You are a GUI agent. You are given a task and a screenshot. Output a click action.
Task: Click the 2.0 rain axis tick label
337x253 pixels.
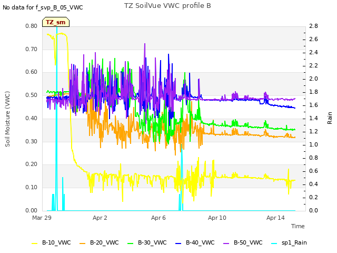[x=314, y=79]
